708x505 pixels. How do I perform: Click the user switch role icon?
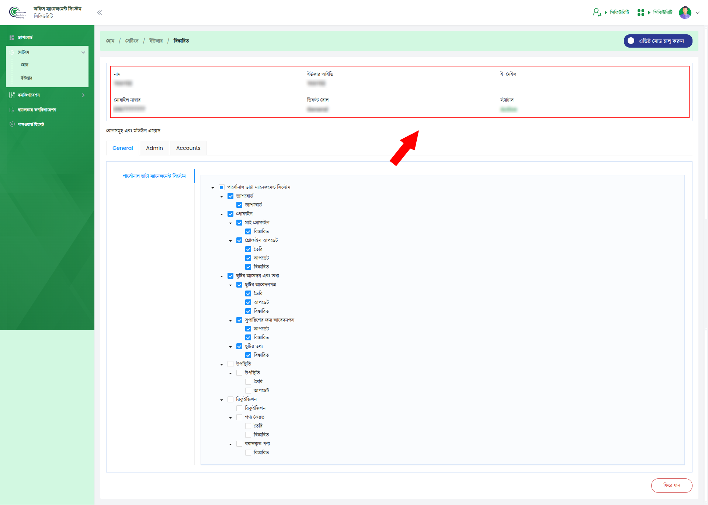(597, 12)
